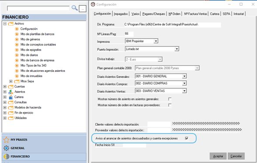Click the MY PRAXIS star icon

[7, 140]
